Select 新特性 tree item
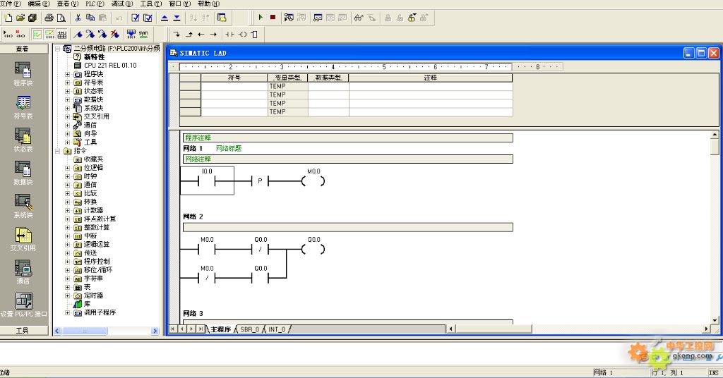723x378 pixels. click(94, 57)
